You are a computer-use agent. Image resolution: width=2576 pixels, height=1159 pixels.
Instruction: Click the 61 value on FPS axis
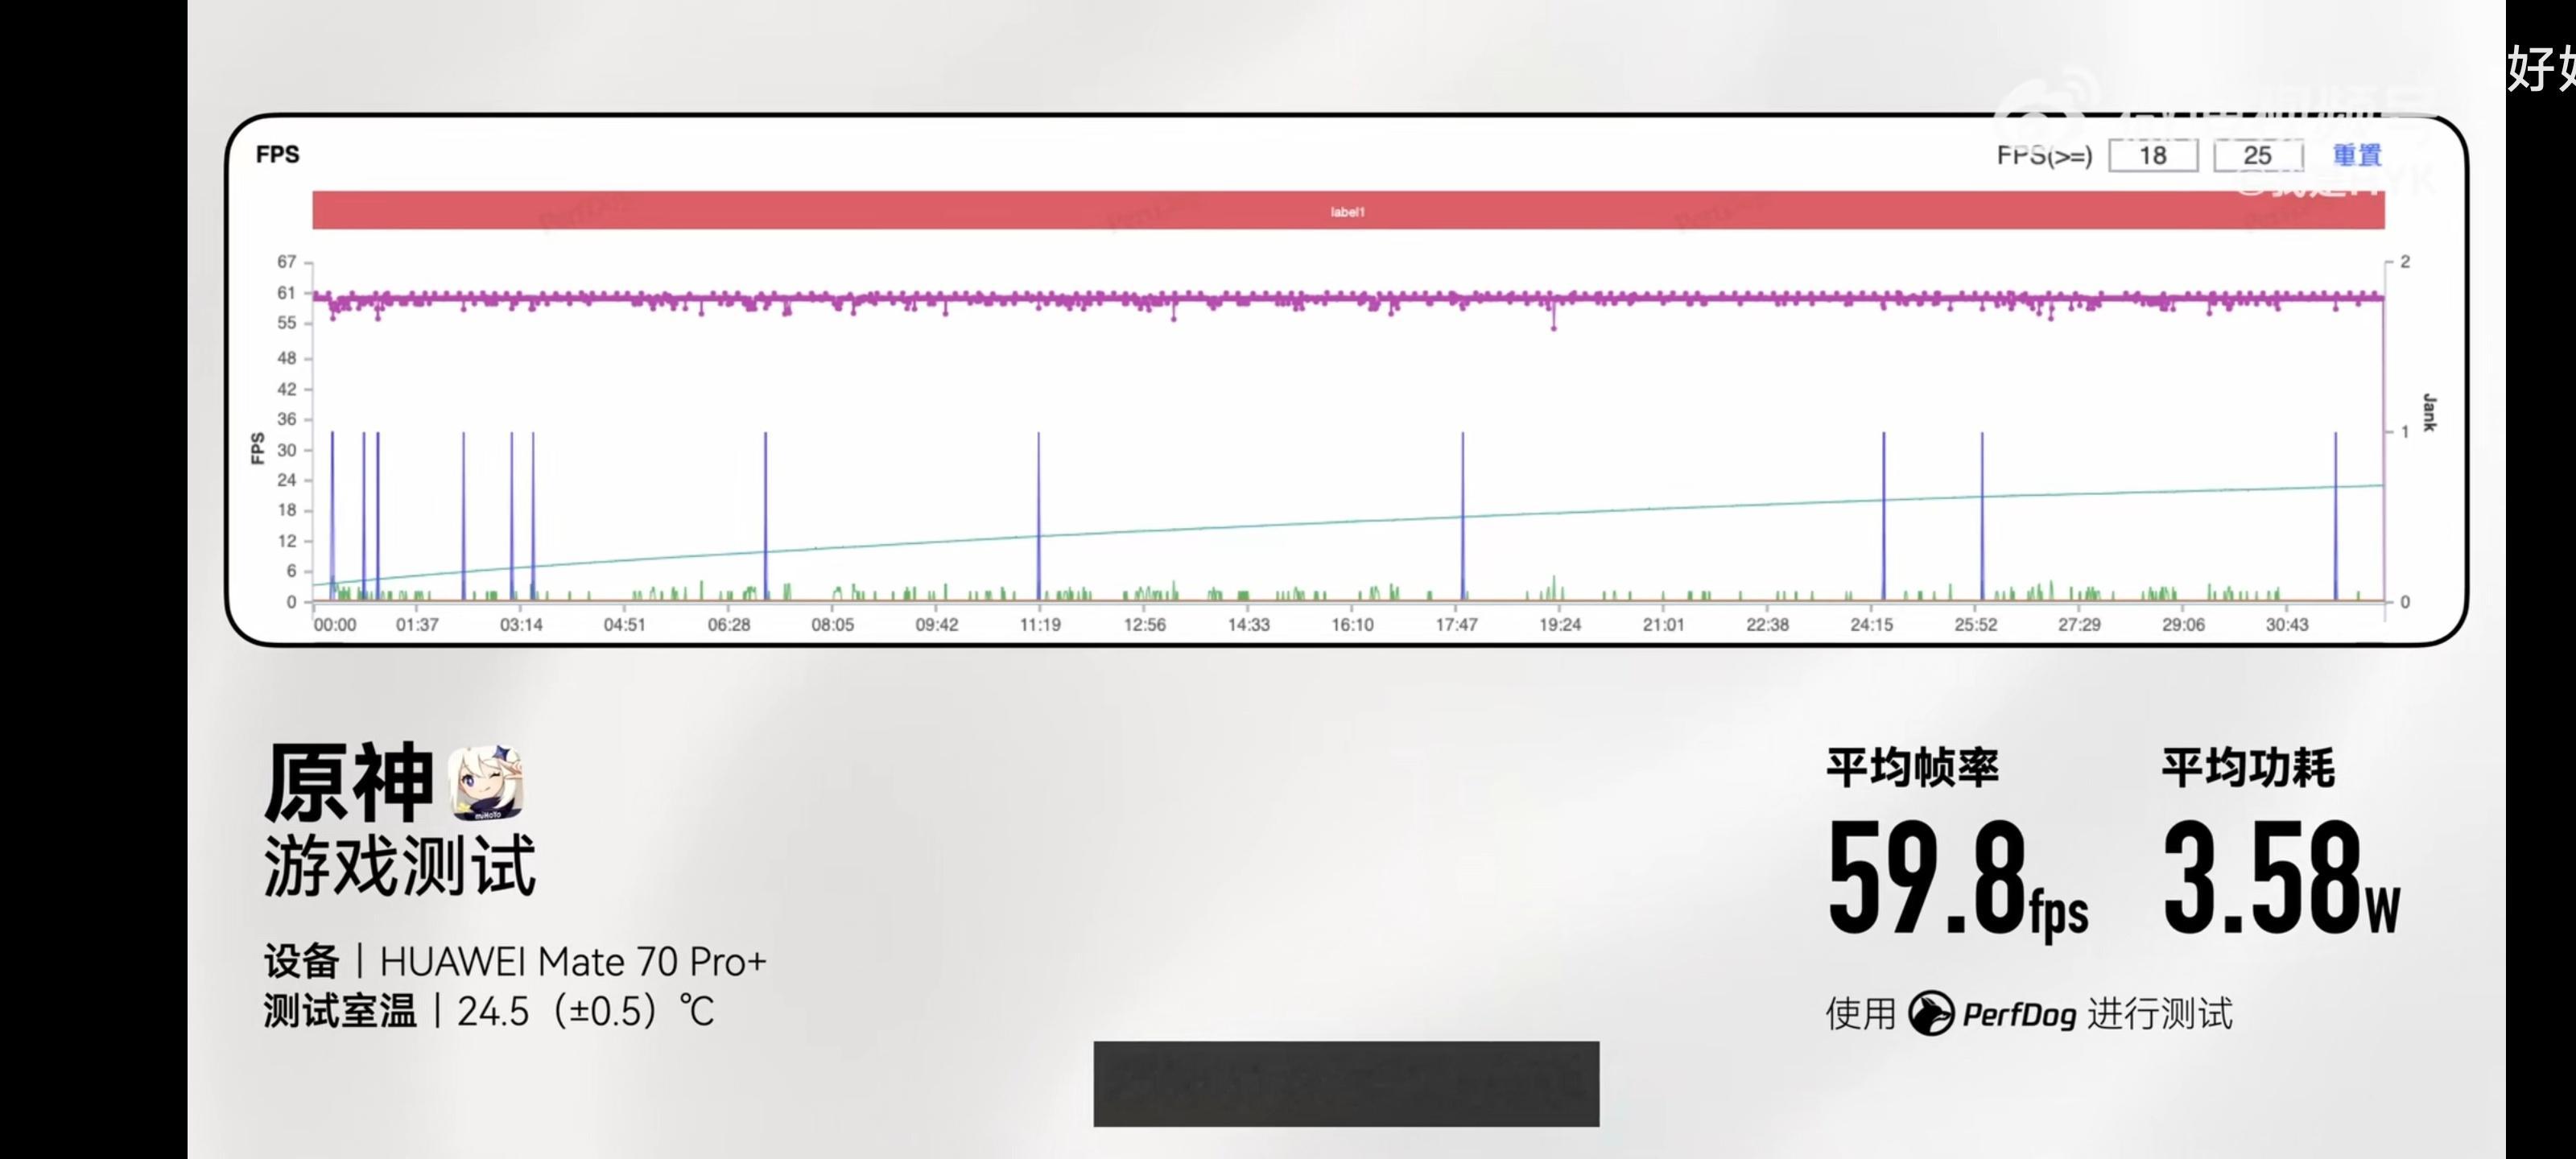[x=287, y=293]
